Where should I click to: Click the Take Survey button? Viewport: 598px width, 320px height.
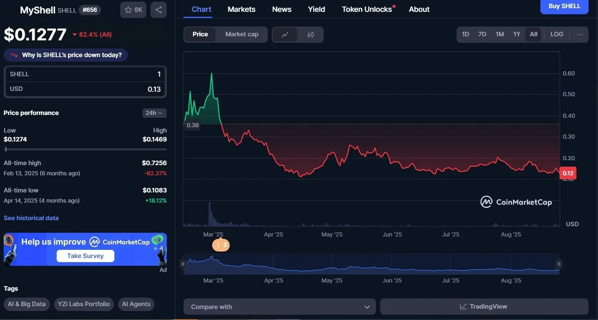pyautogui.click(x=85, y=256)
